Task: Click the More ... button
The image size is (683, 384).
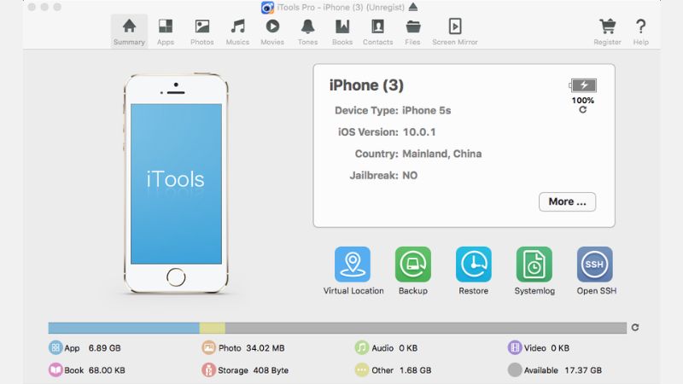Action: tap(567, 201)
